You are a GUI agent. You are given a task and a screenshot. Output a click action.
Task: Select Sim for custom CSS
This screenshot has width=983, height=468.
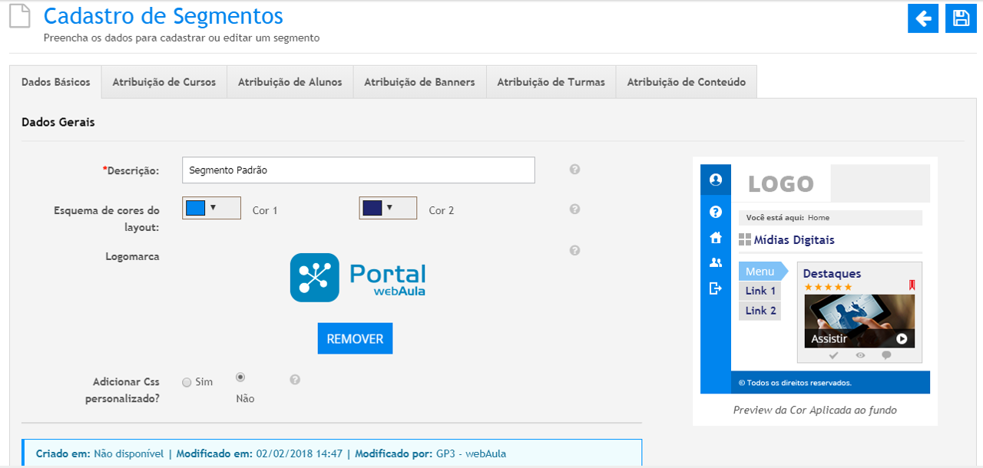(187, 382)
